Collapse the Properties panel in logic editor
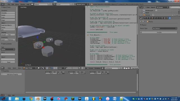Image resolution: width=180 pixels, height=101 pixels. tap(2, 71)
